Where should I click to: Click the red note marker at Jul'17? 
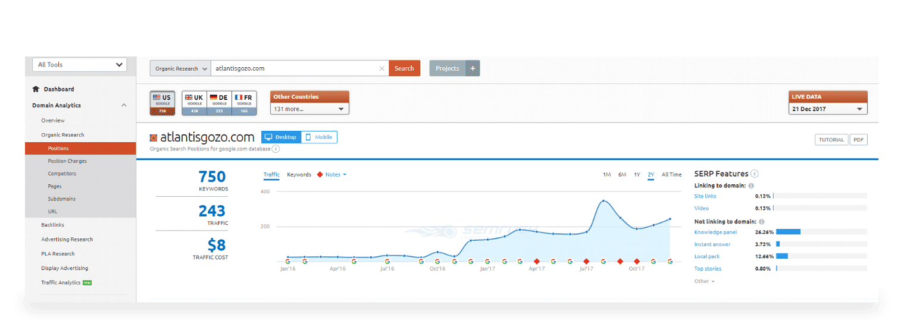(587, 261)
